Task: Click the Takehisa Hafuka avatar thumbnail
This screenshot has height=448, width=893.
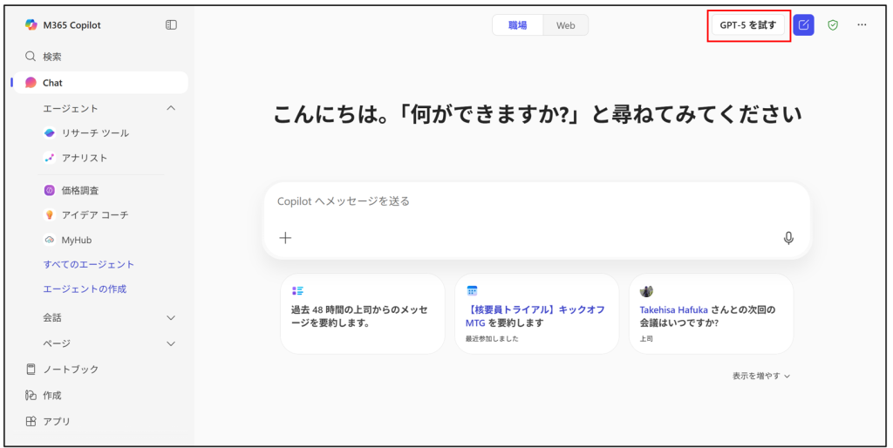Action: 646,291
